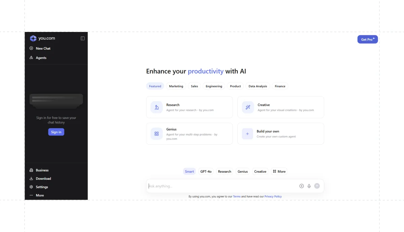This screenshot has height=232, width=404.
Task: Open the Research agent card
Action: pos(189,107)
